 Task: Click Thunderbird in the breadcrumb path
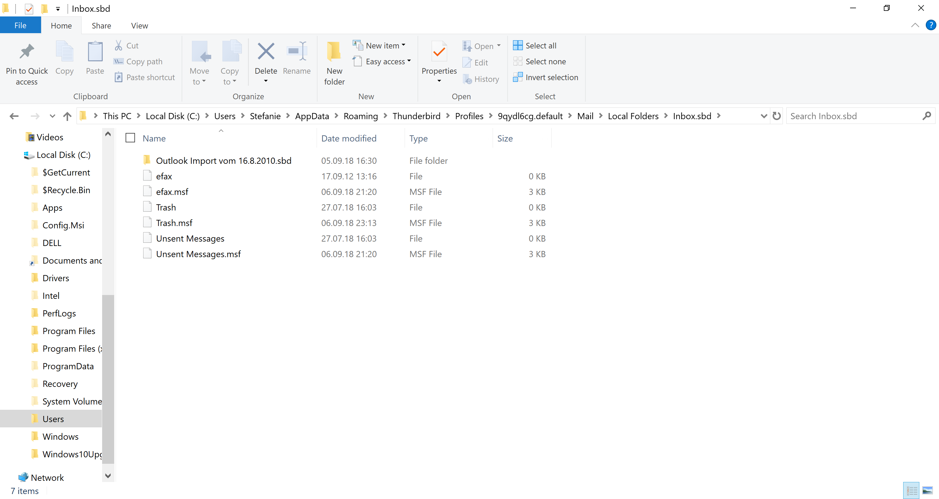(416, 116)
